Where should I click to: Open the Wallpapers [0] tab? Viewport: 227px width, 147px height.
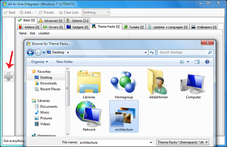tap(204, 27)
